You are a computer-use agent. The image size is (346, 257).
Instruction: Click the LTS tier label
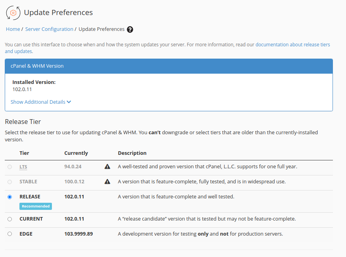point(23,167)
